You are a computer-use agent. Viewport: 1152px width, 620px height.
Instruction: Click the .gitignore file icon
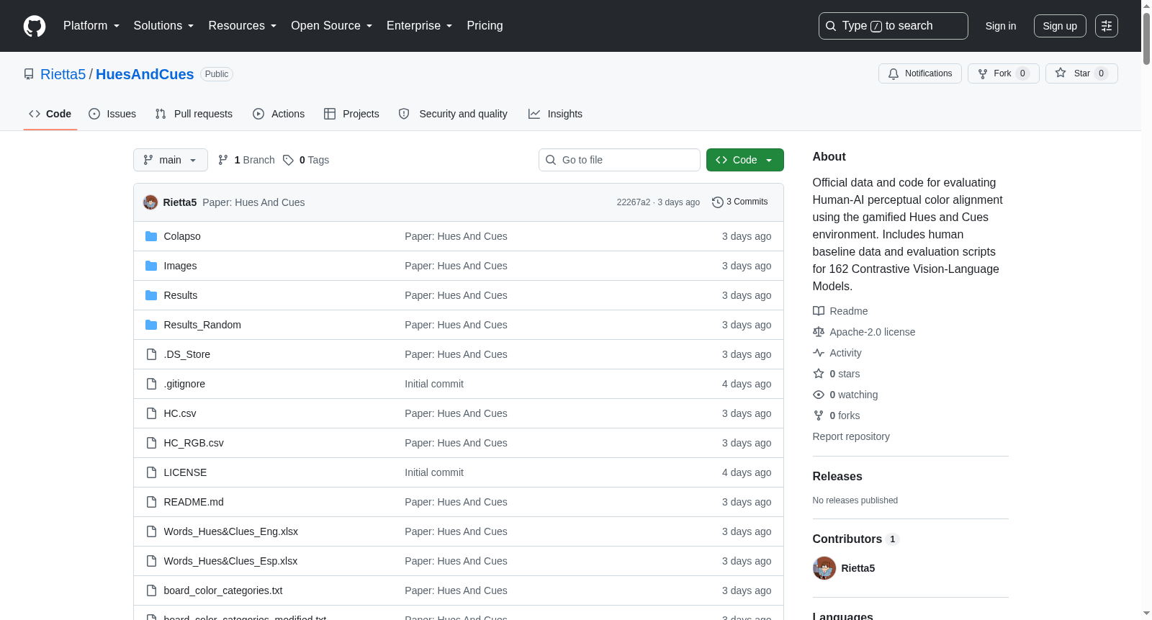coord(151,384)
